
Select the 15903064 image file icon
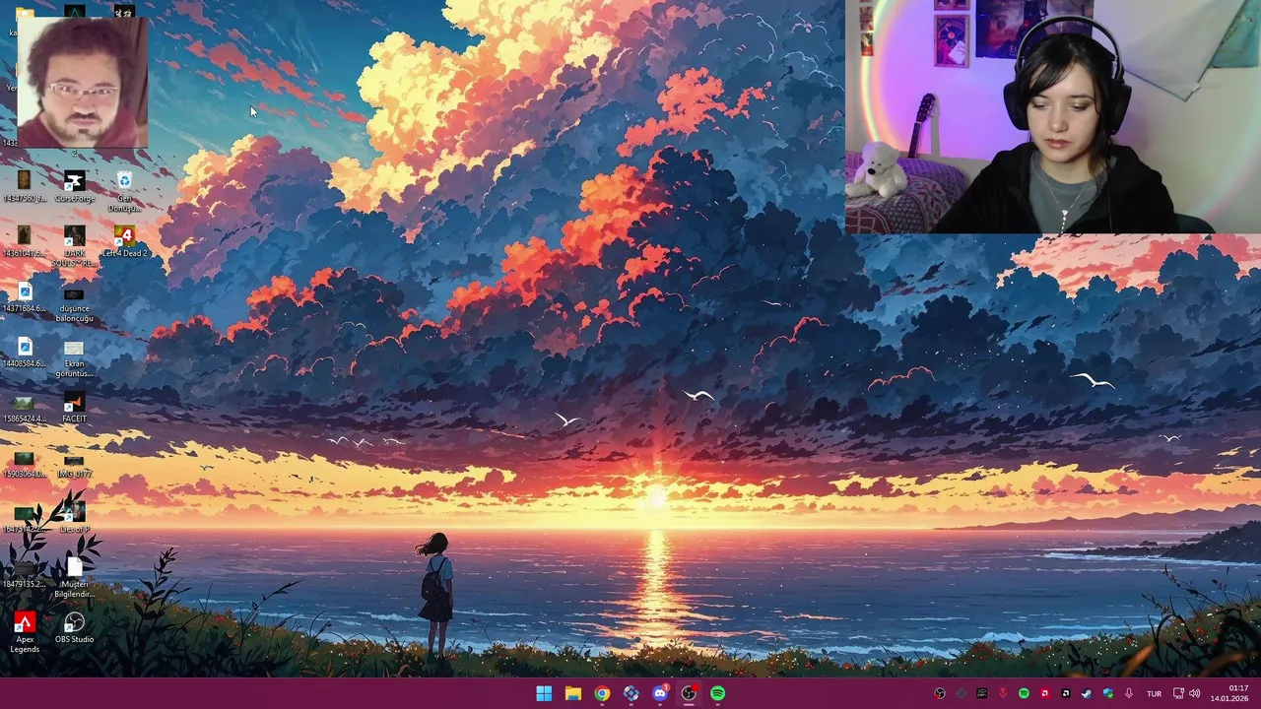tap(25, 463)
